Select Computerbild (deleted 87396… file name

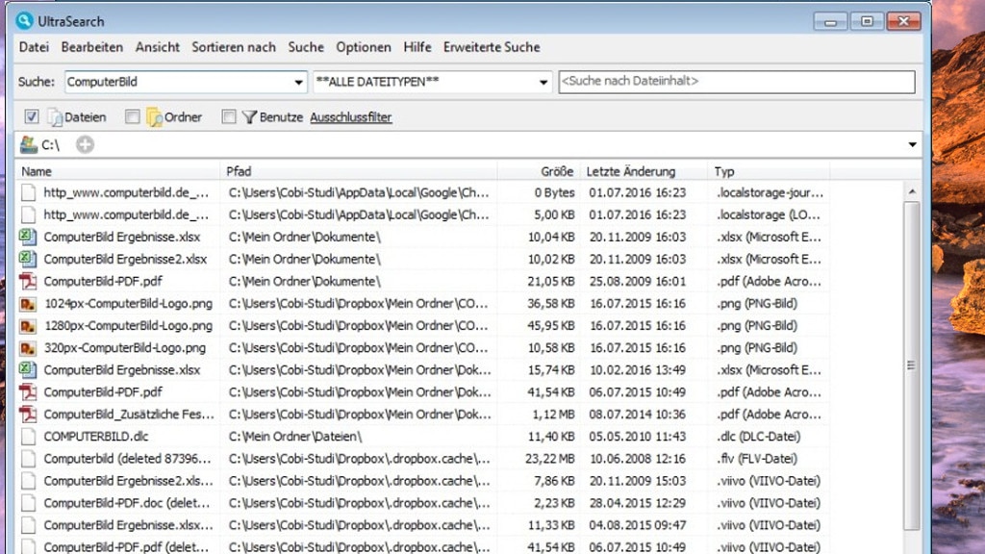click(128, 459)
